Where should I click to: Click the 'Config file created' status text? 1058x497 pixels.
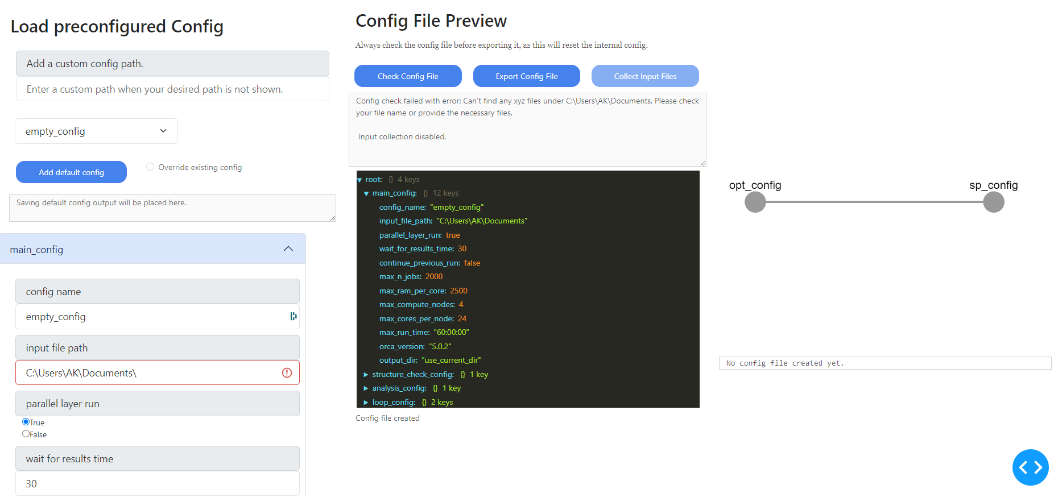387,418
